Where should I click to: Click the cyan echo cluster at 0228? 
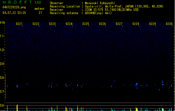point(137,85)
